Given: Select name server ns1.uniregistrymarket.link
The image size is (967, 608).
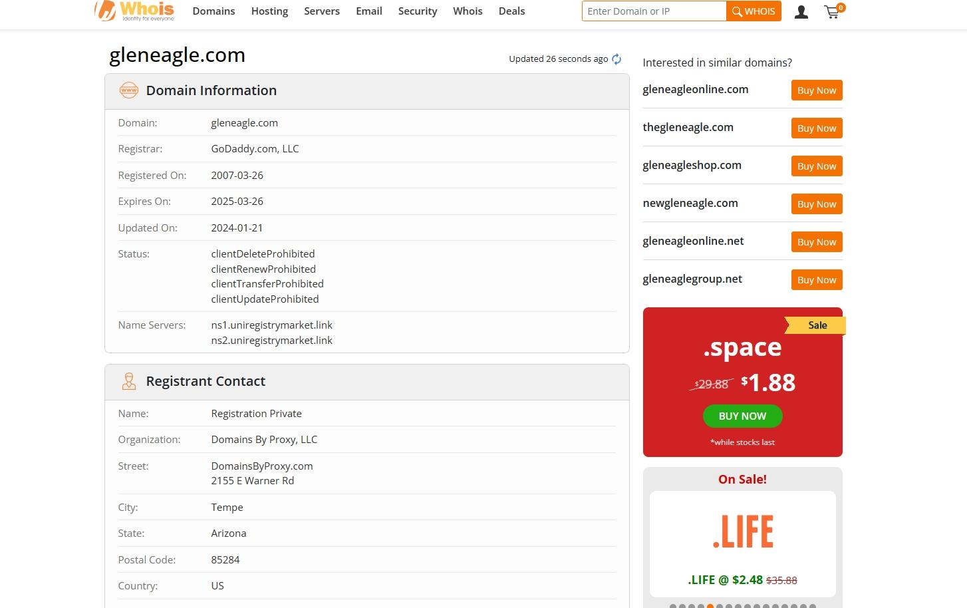Looking at the screenshot, I should click(x=271, y=325).
